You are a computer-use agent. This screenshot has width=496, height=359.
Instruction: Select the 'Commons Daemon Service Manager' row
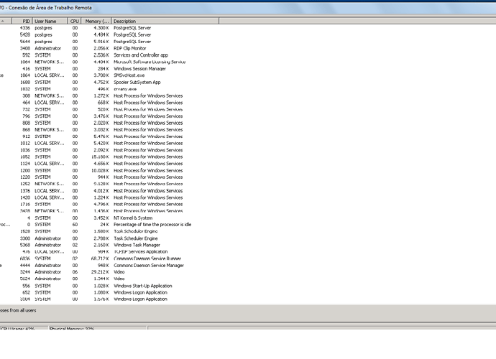point(109,265)
